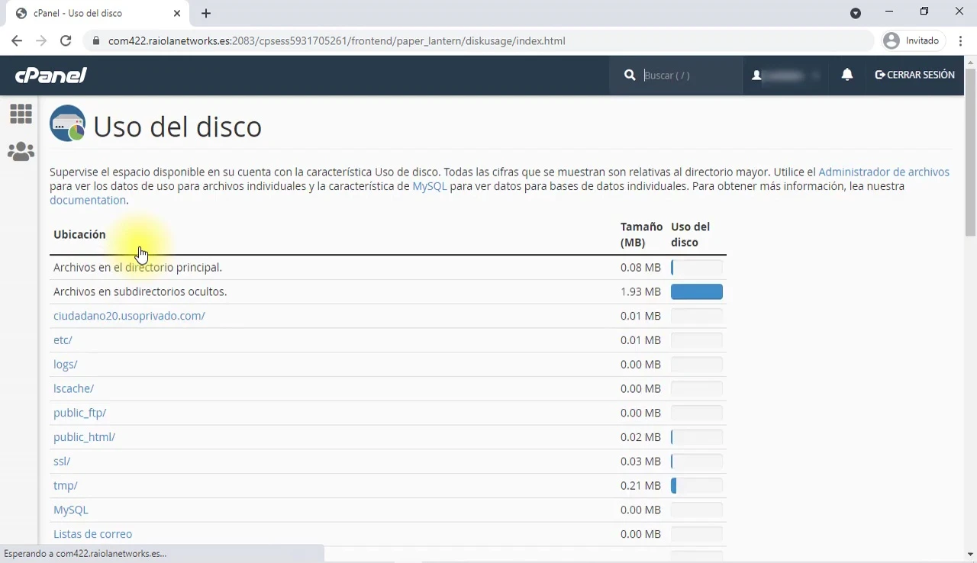The image size is (977, 563).
Task: Open the Administrador de archivos link
Action: 884,172
